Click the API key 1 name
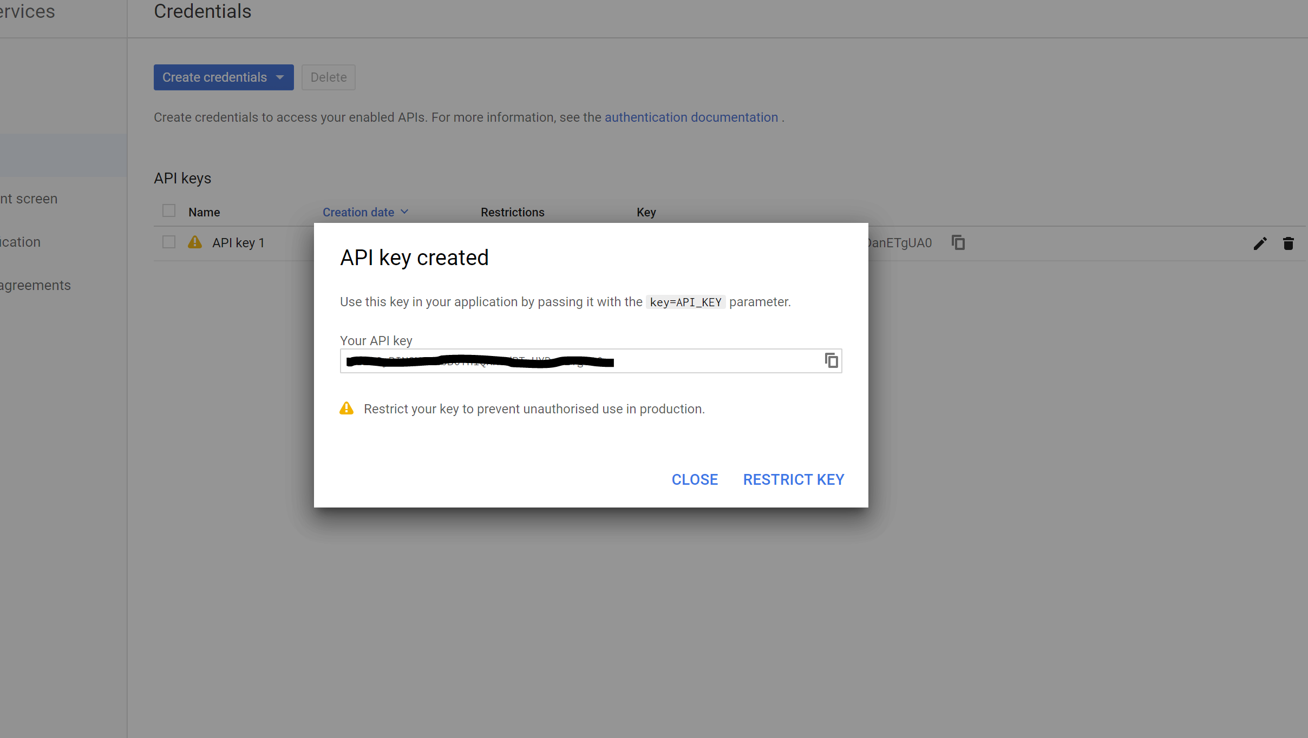 point(238,243)
